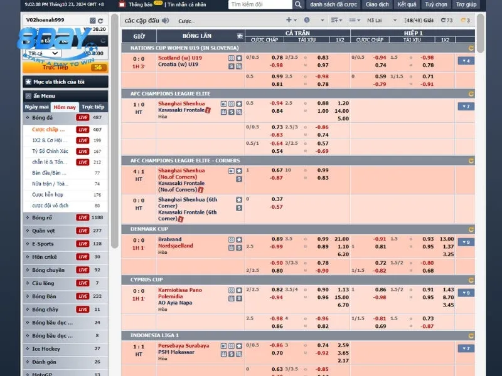Viewport: 502px width, 376px height.
Task: Switch to the Ngày mai tab
Action: (x=37, y=107)
